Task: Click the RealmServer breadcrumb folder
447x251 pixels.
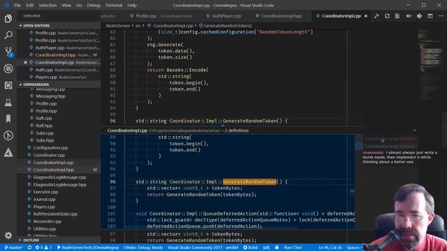Action: point(118,26)
